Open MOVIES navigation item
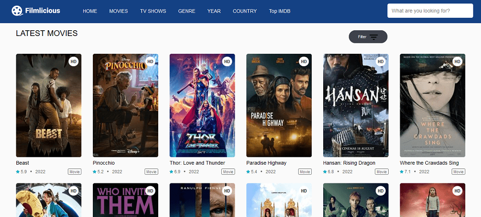The image size is (481, 217). pyautogui.click(x=118, y=11)
